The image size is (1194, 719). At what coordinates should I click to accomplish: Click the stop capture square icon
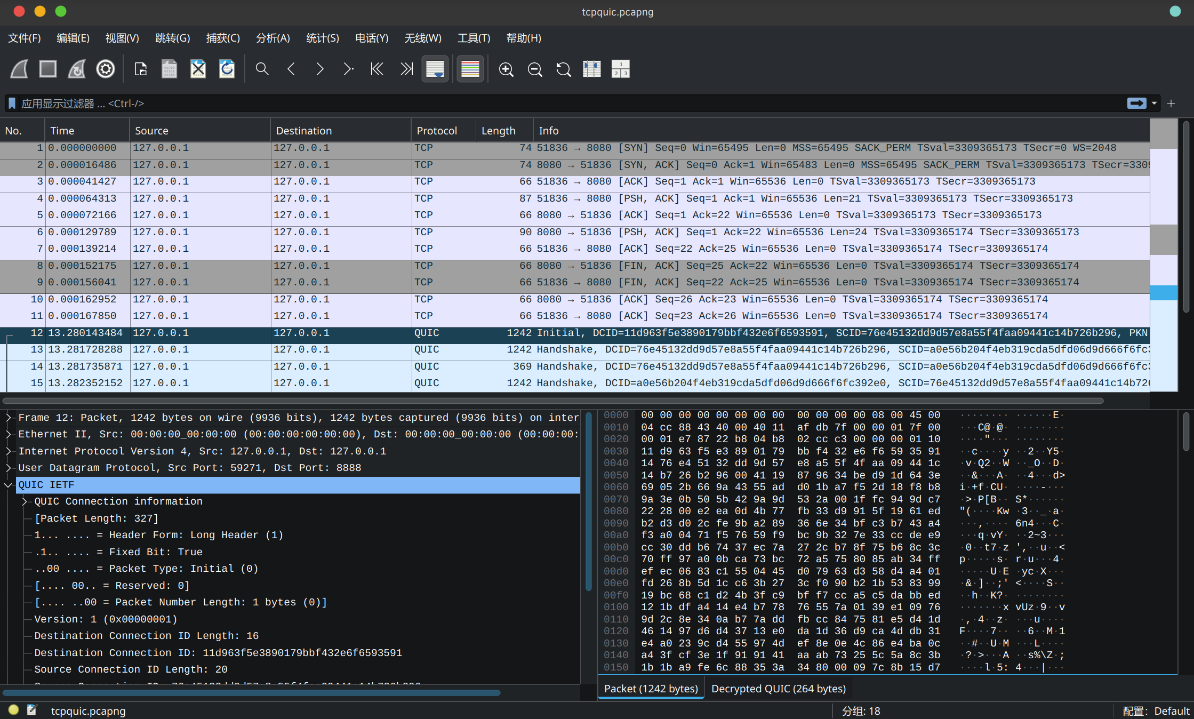click(x=48, y=69)
